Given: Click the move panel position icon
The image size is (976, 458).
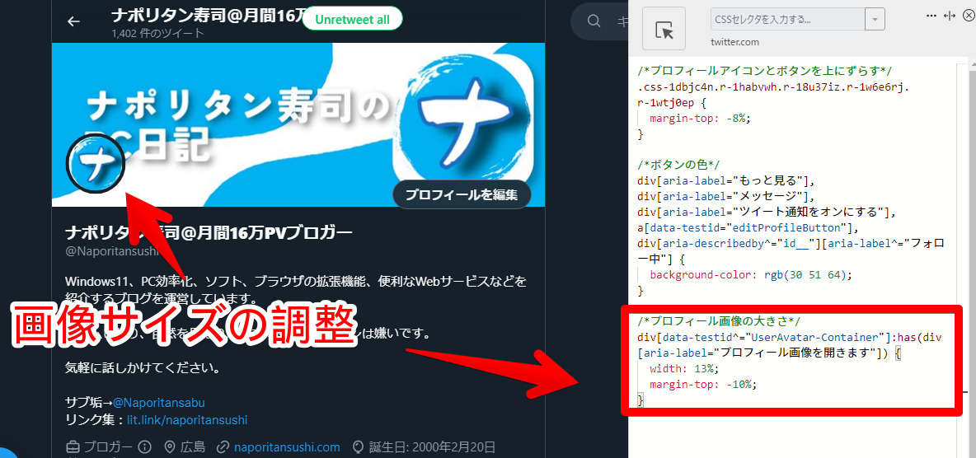Looking at the screenshot, I should pyautogui.click(x=950, y=16).
